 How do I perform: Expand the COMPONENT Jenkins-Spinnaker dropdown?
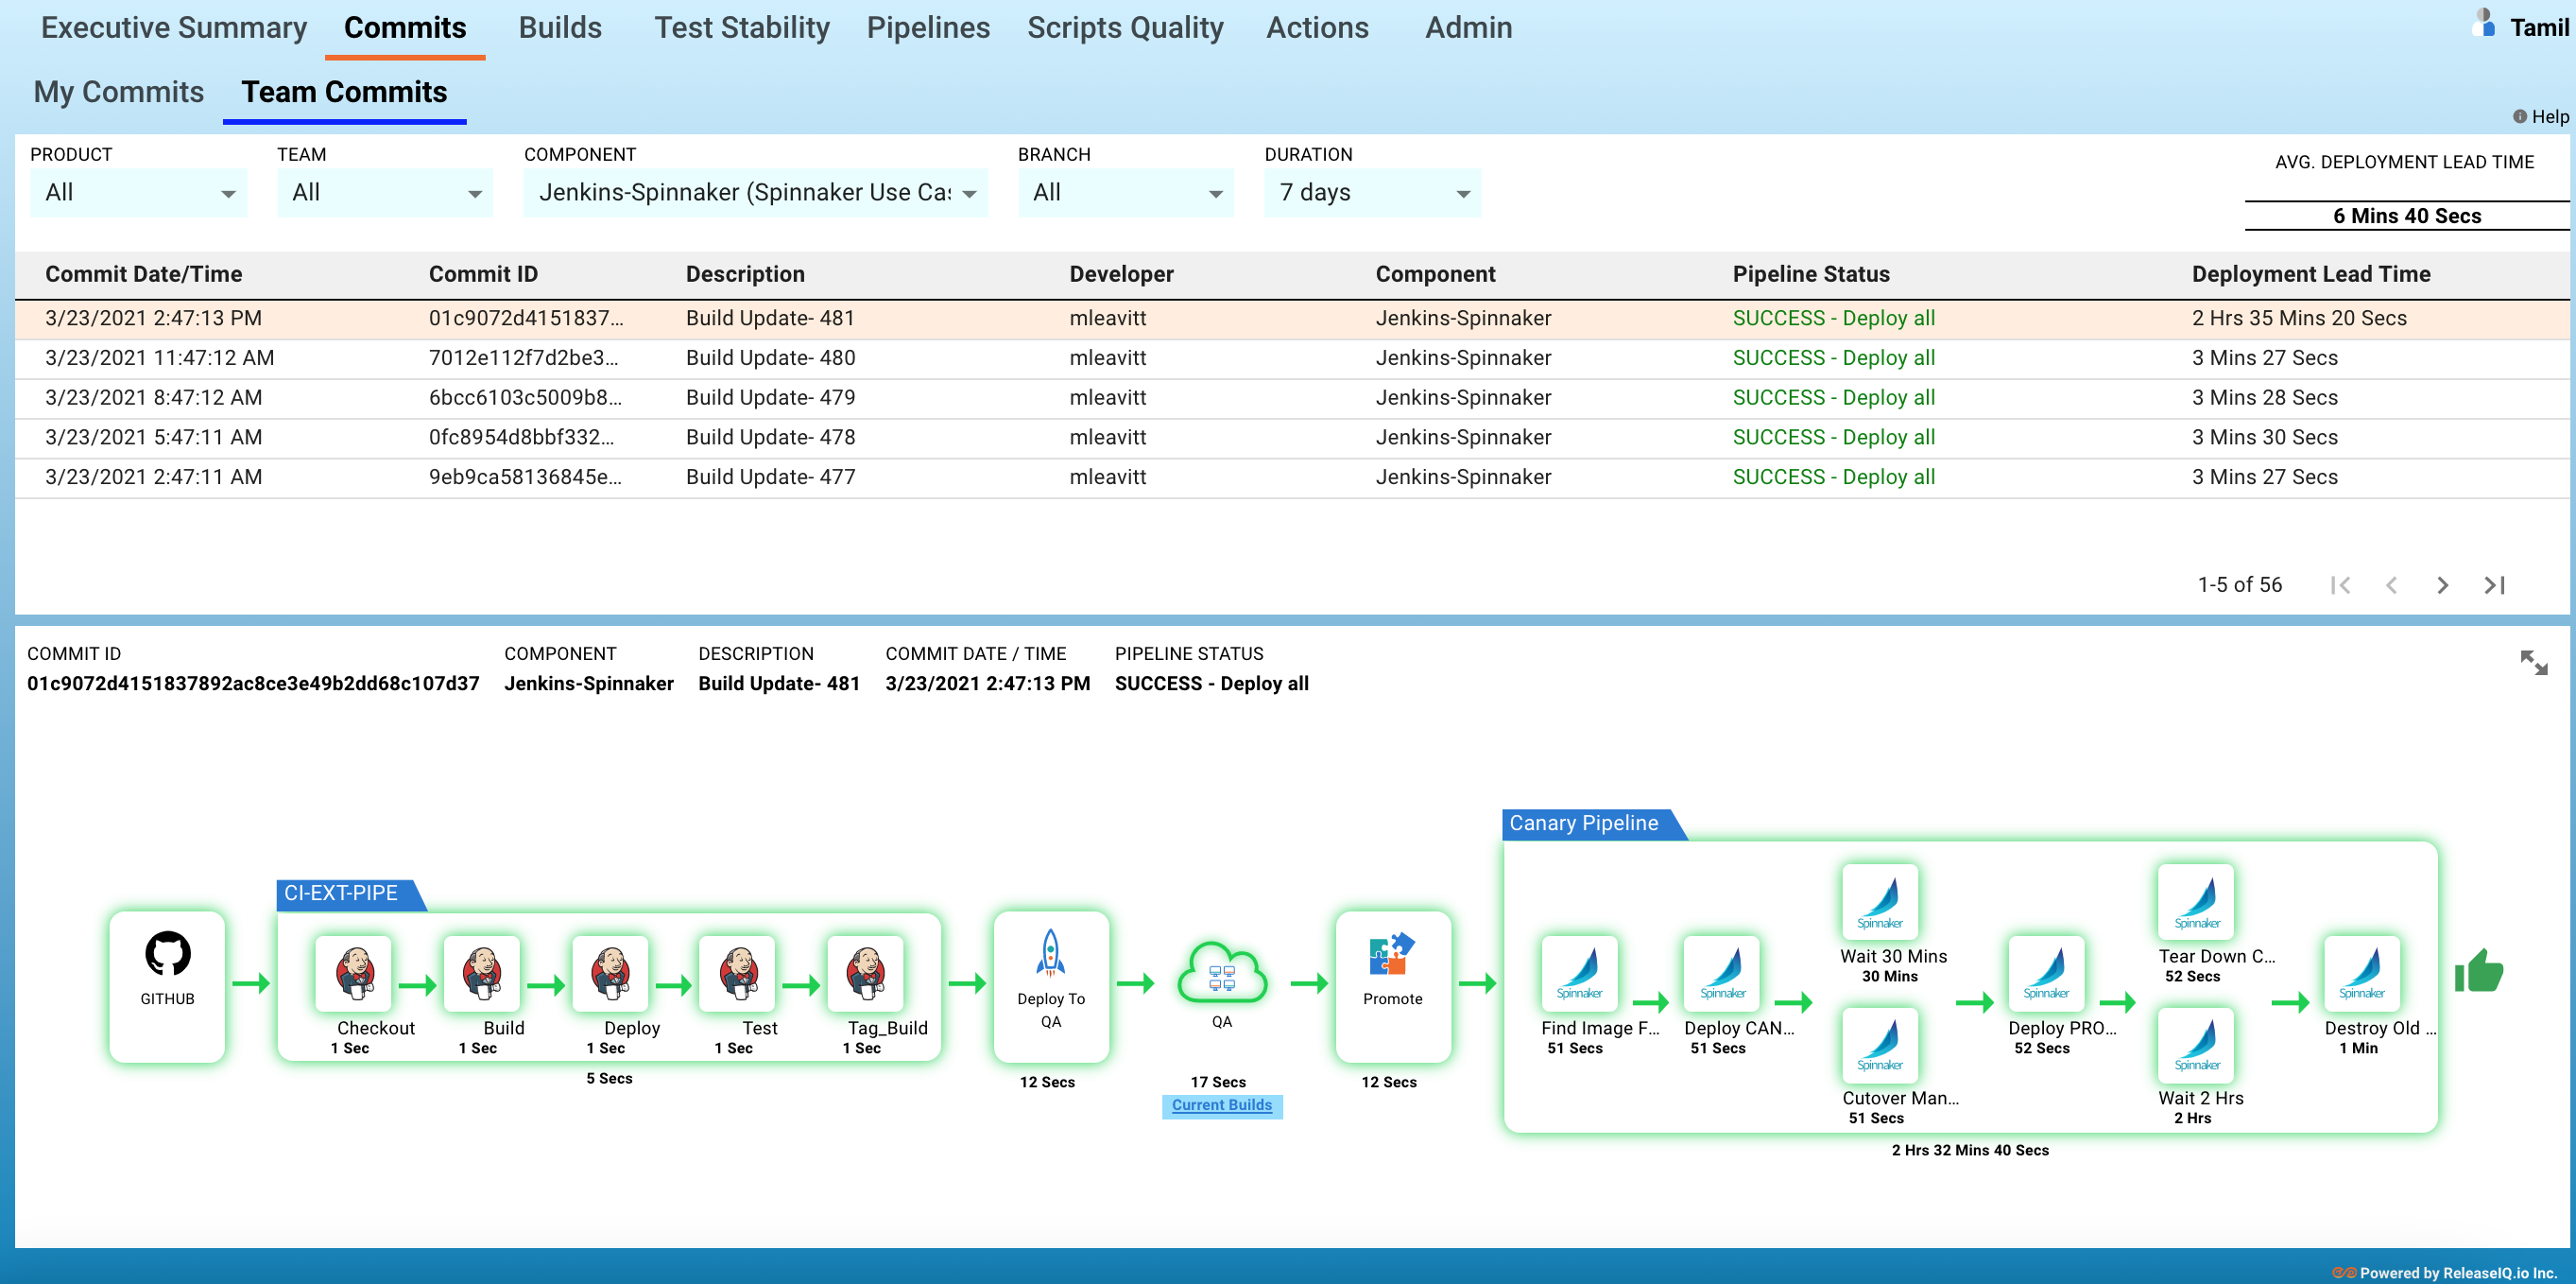pos(755,193)
